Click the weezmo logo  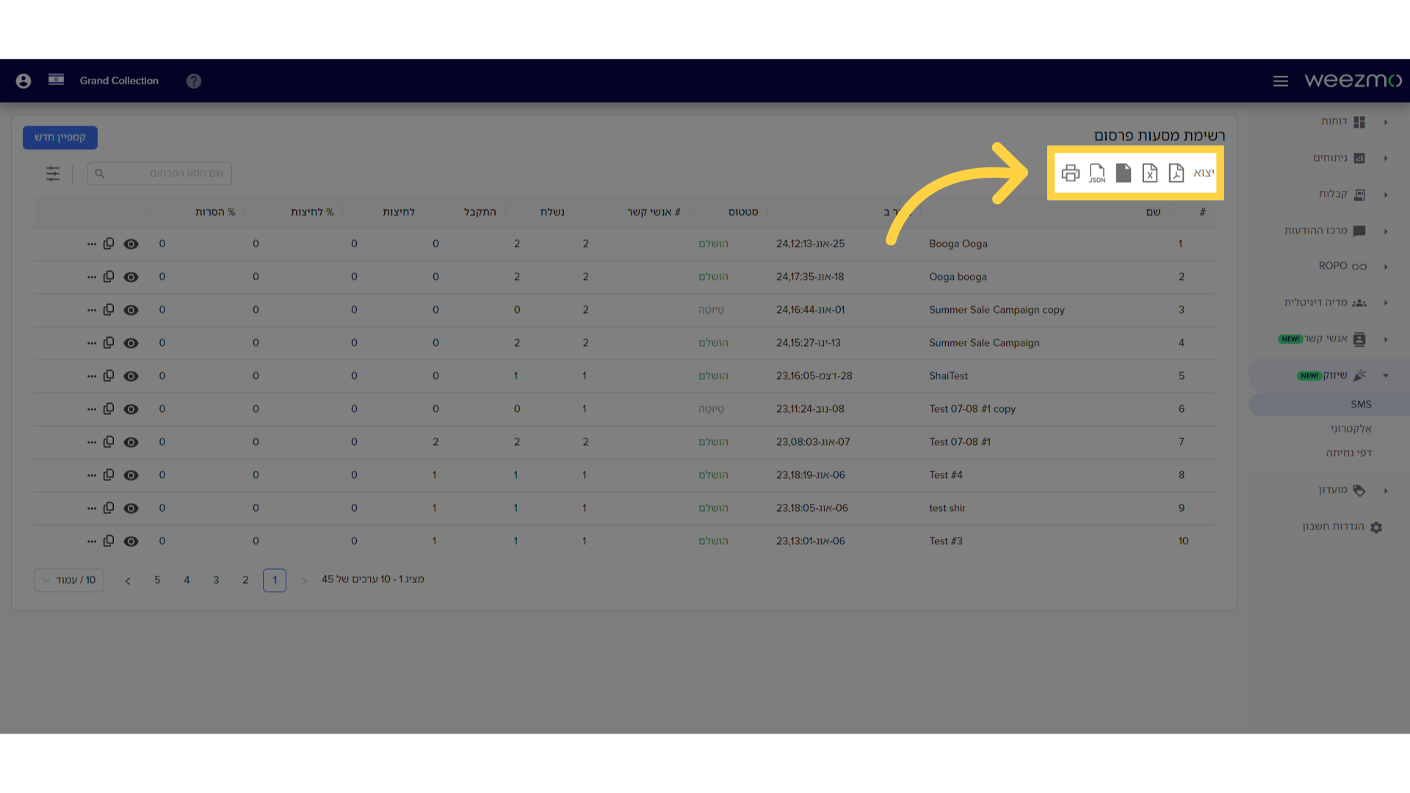pos(1353,80)
